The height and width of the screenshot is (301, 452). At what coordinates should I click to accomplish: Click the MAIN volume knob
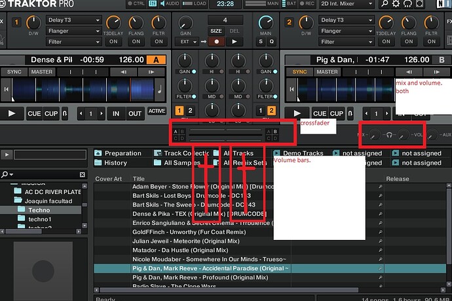(x=265, y=22)
